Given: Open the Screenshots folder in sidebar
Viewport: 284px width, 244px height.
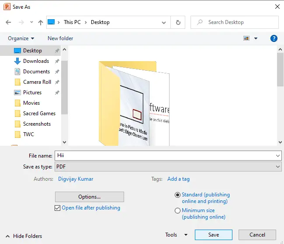Looking at the screenshot, I should (x=37, y=124).
